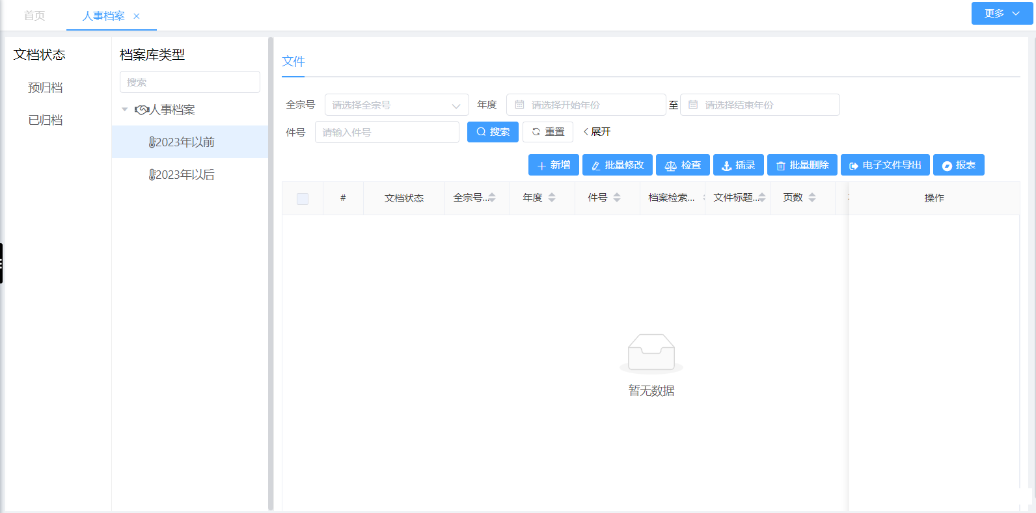Open the end year picker field

760,105
